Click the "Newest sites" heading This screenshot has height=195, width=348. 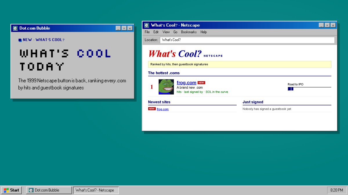pyautogui.click(x=159, y=102)
